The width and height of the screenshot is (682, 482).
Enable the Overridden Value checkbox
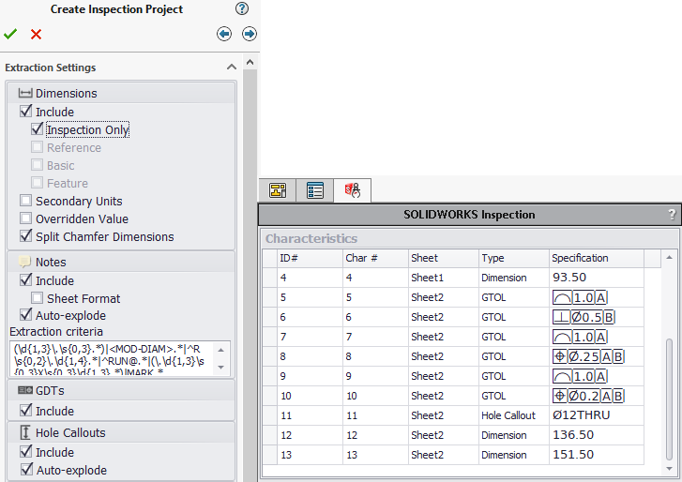coord(25,218)
